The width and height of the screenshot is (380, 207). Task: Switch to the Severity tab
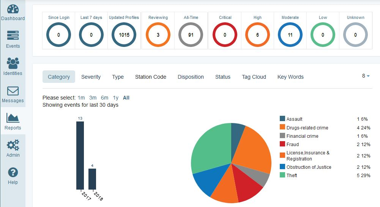[91, 77]
